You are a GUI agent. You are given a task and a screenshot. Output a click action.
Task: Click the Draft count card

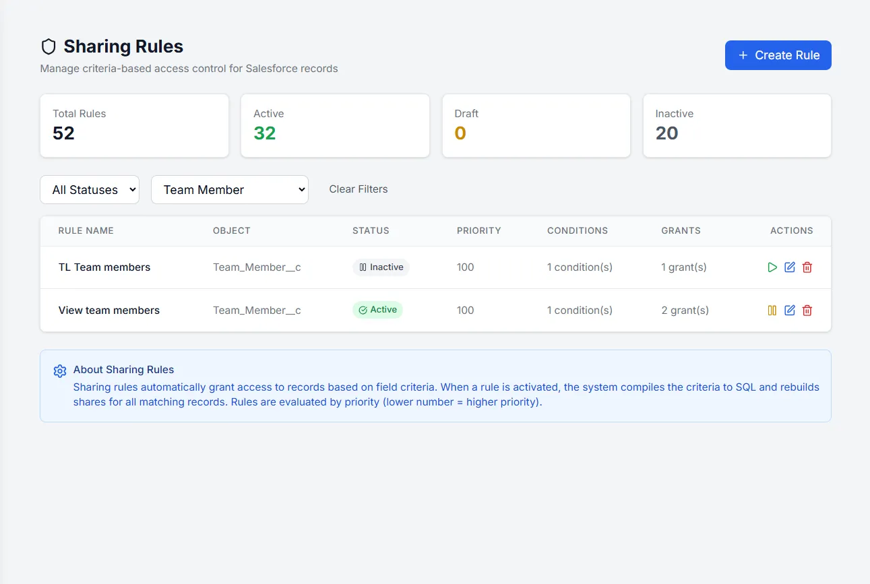pyautogui.click(x=536, y=126)
